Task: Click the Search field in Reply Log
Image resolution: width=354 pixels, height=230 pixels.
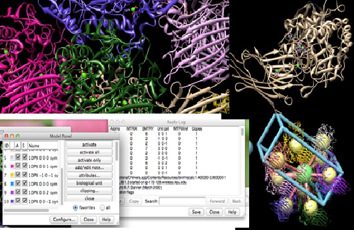Action: coord(182,200)
